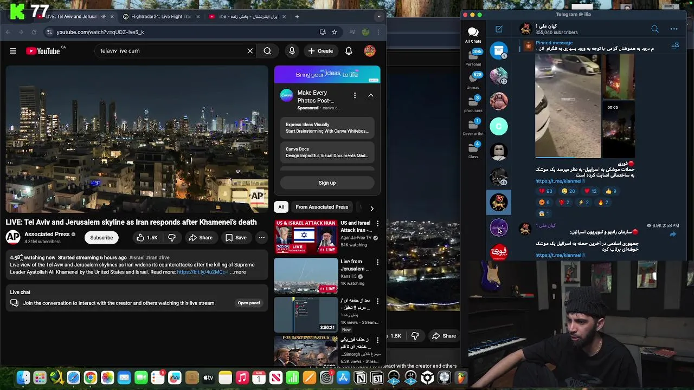Clear the YouTube search box text
The width and height of the screenshot is (694, 390).
250,51
